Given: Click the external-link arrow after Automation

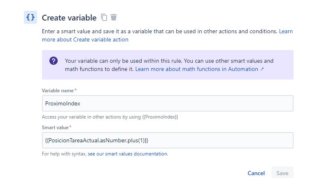Looking at the screenshot, I should 262,69.
